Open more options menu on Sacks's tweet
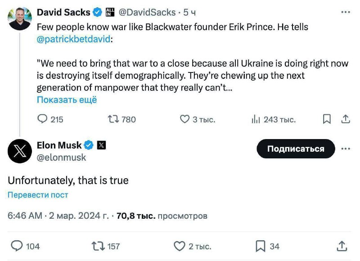360x261 pixels. coord(346,13)
